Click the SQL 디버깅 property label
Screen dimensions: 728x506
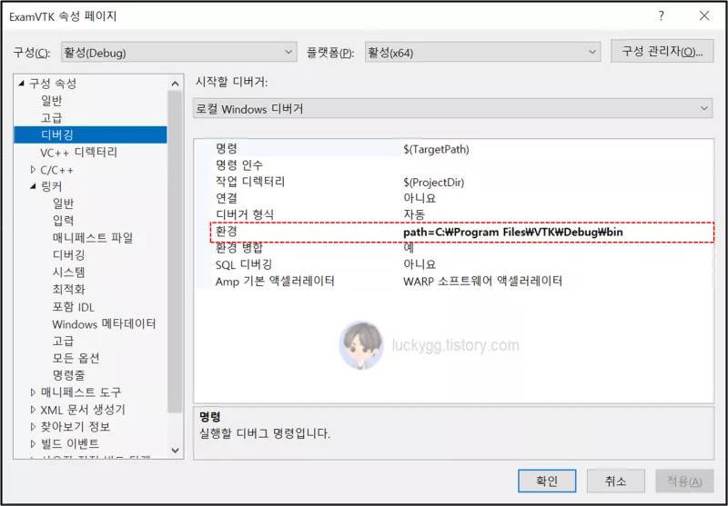pyautogui.click(x=244, y=264)
